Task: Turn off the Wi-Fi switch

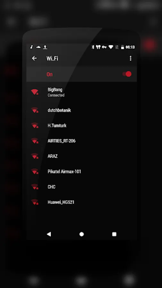Action: coord(127,74)
